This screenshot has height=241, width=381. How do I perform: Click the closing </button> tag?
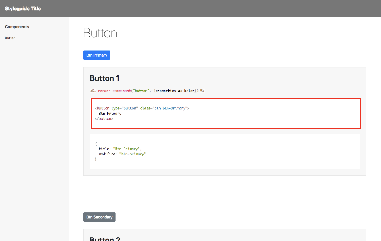pos(104,118)
